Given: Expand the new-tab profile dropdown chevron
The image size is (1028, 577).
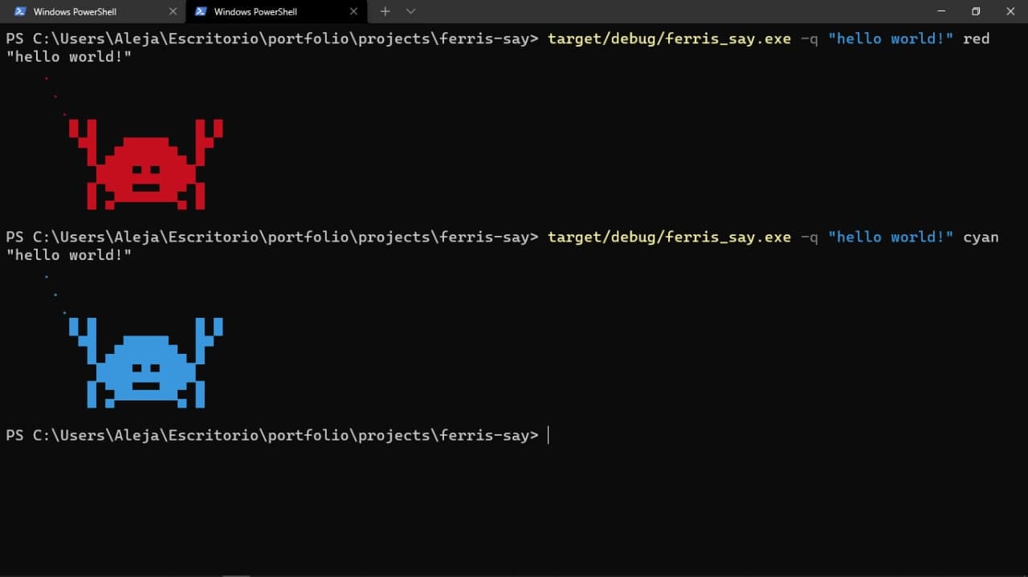Looking at the screenshot, I should pyautogui.click(x=410, y=11).
